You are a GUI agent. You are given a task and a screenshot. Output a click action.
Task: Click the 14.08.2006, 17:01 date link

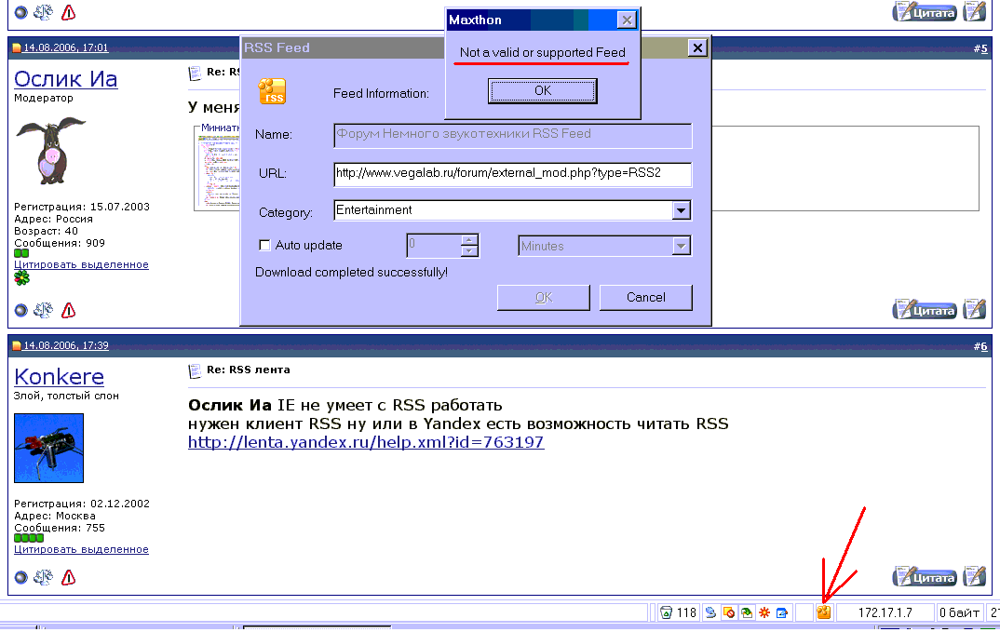click(x=66, y=47)
